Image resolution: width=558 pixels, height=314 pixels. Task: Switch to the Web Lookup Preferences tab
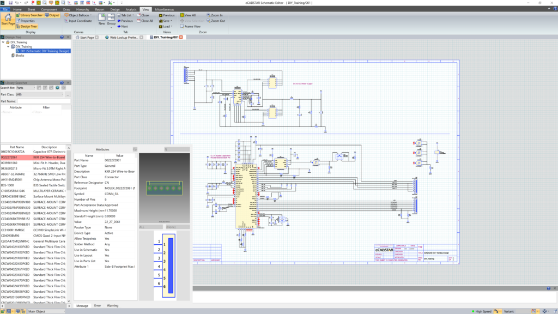point(124,38)
